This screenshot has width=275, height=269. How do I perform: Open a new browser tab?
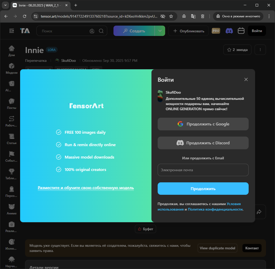pyautogui.click(x=76, y=5)
